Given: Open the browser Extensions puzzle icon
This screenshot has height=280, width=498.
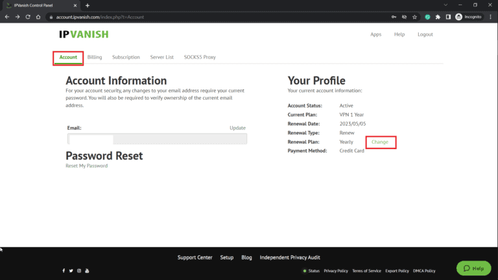Looking at the screenshot, I should pyautogui.click(x=438, y=17).
